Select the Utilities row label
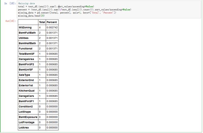The image size is (203, 133). (x=23, y=38)
